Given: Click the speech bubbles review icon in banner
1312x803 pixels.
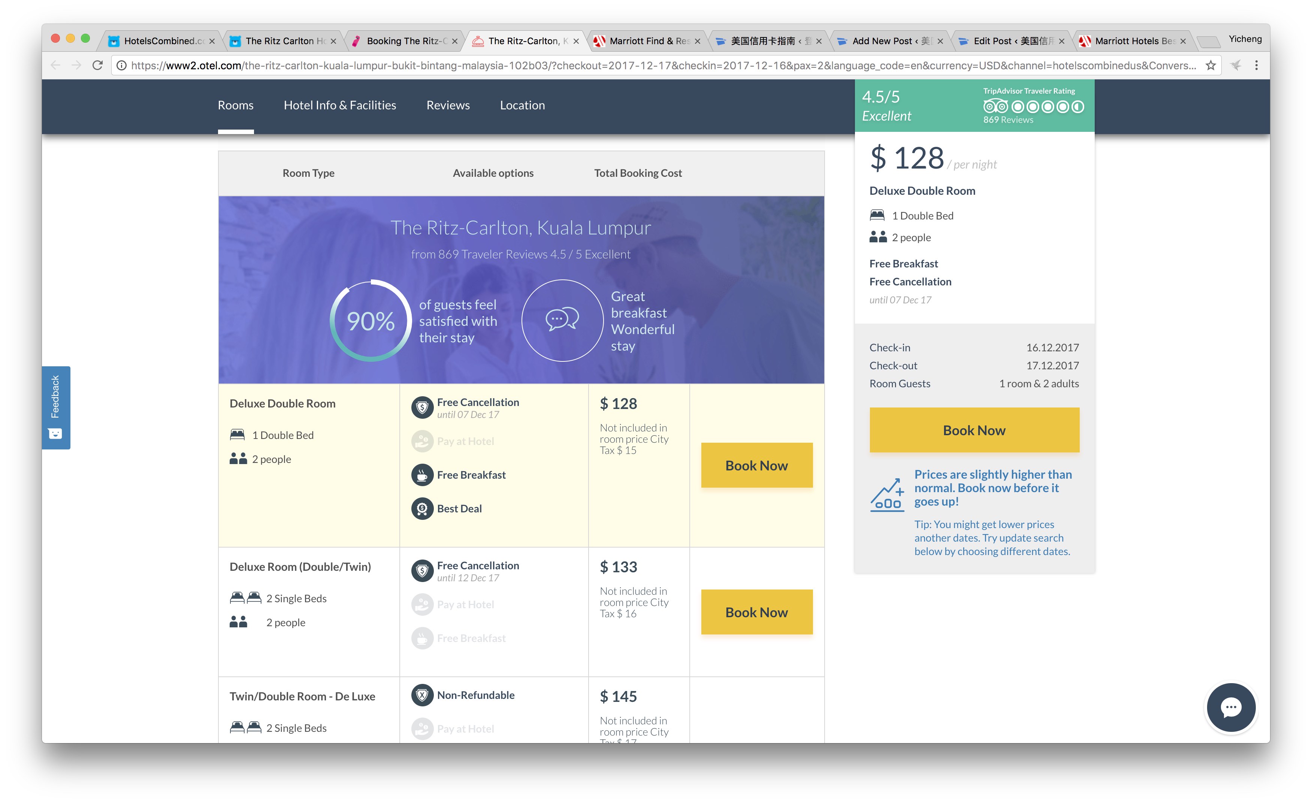Looking at the screenshot, I should (x=562, y=320).
